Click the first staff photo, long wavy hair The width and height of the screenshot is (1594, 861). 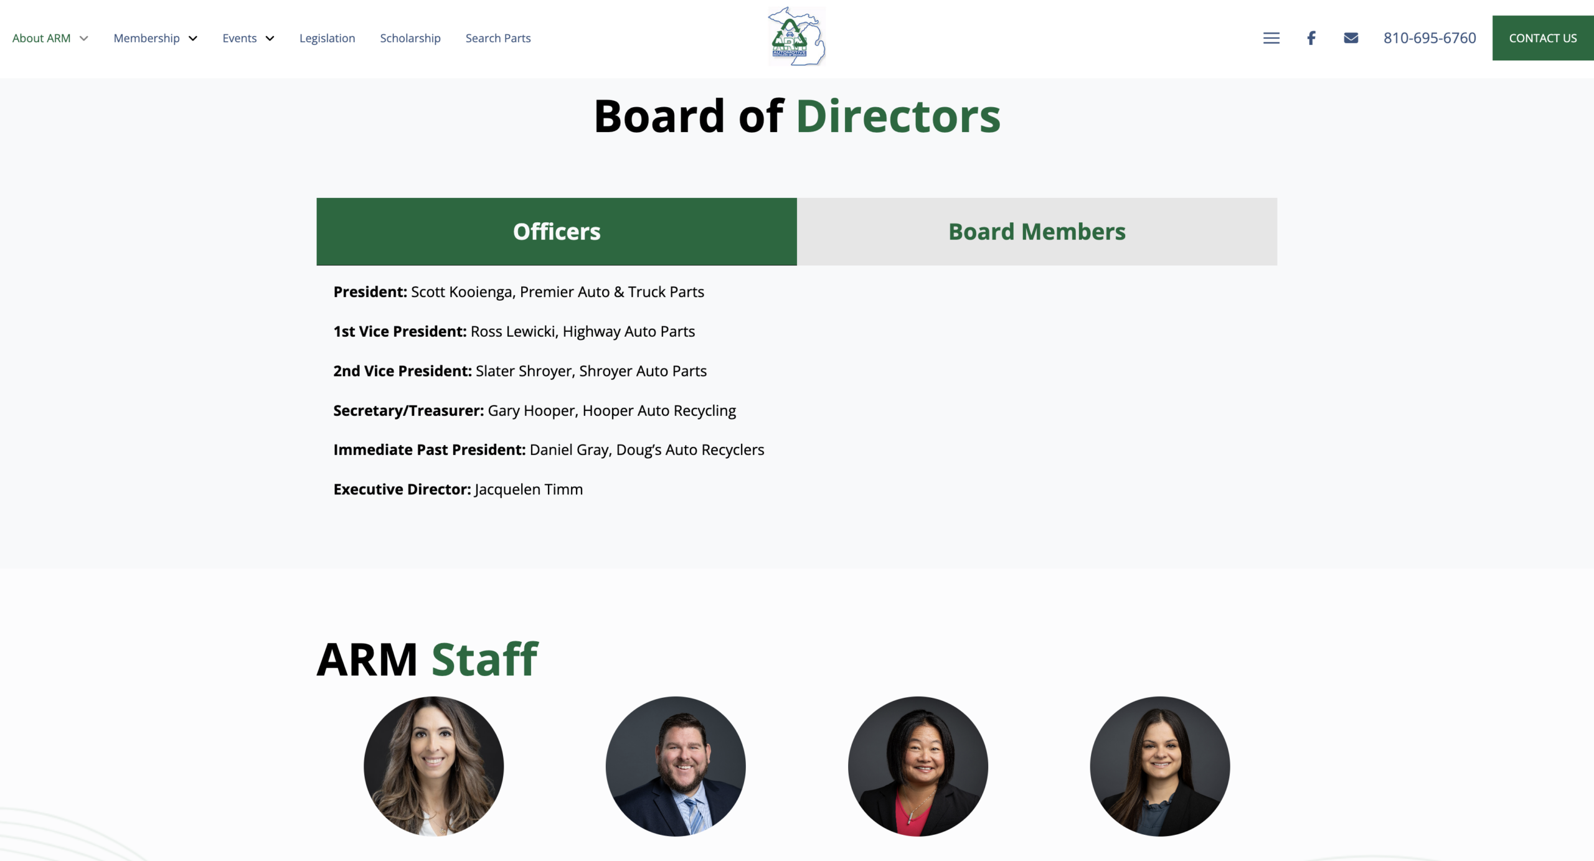(x=433, y=766)
